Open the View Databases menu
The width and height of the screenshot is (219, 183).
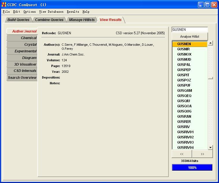pyautogui.click(x=51, y=12)
